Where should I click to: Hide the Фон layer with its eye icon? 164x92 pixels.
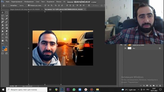125,48
